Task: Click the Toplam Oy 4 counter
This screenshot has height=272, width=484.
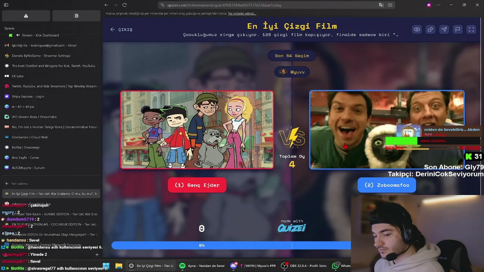Action: pos(292,161)
